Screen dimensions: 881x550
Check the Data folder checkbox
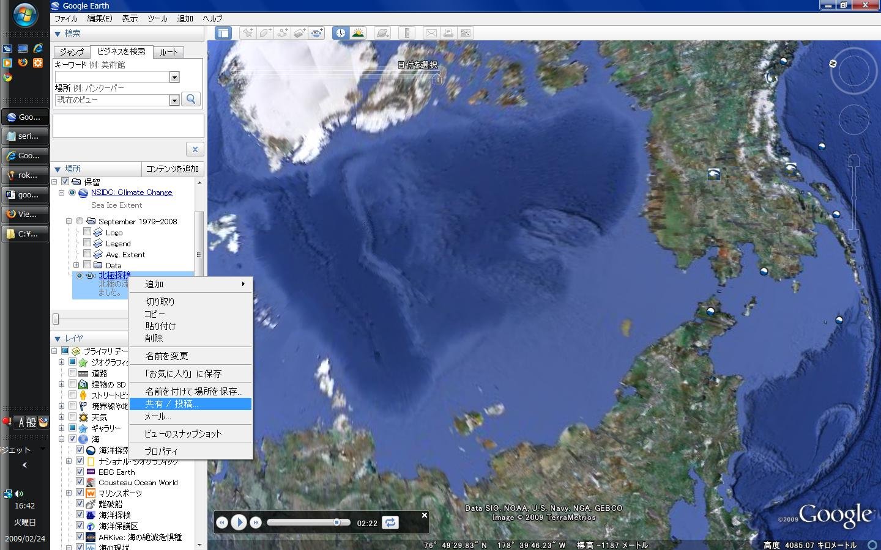(x=87, y=265)
